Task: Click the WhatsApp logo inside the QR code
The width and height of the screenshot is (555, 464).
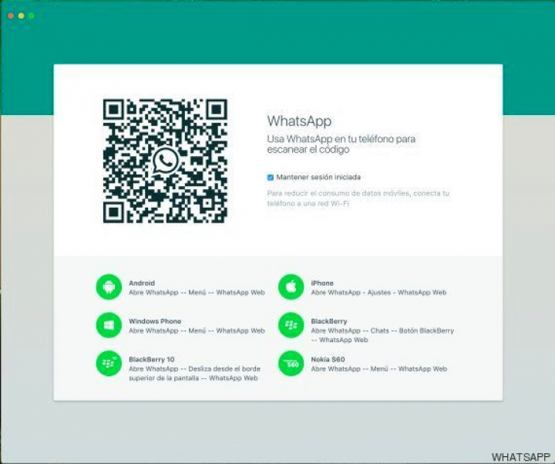Action: click(x=165, y=161)
